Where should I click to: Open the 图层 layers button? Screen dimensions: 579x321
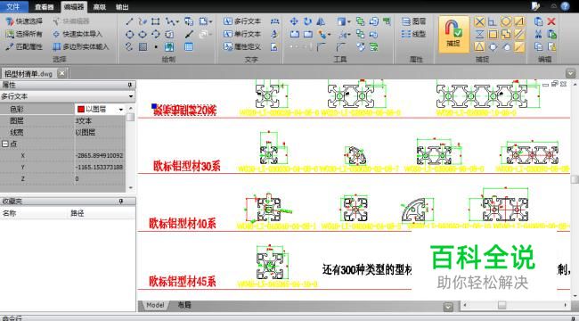tap(413, 21)
